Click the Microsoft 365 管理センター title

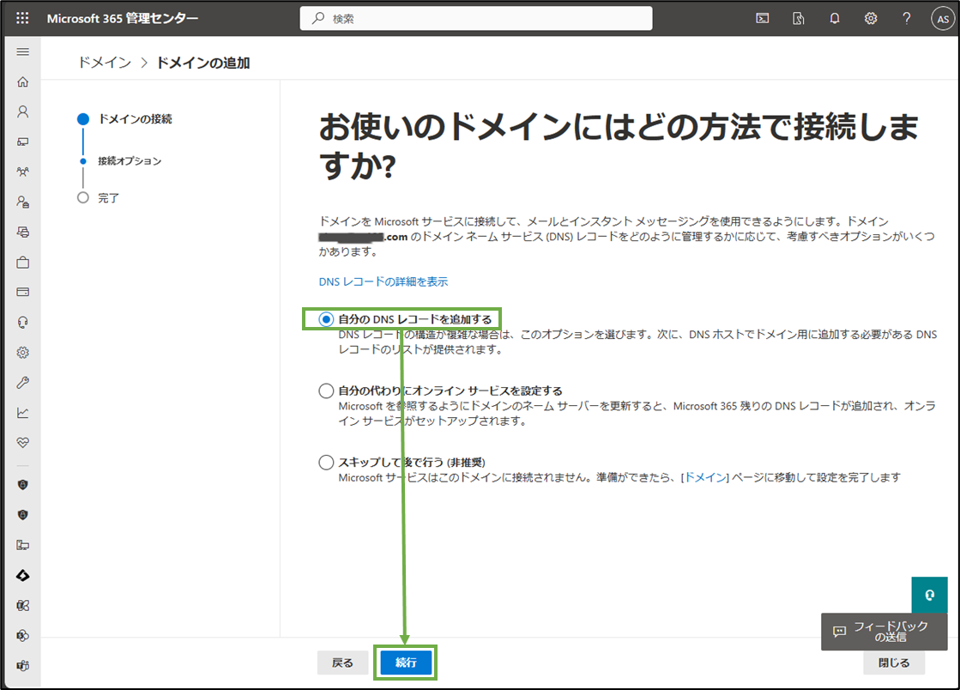123,18
